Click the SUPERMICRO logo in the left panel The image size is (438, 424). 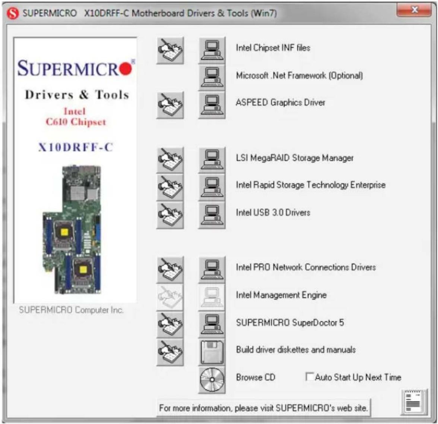tap(76, 68)
